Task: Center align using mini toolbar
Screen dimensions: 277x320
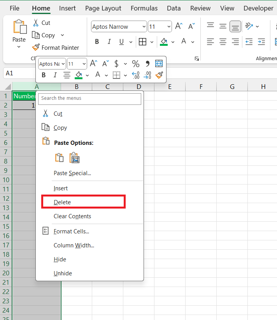Action: tap(67, 75)
